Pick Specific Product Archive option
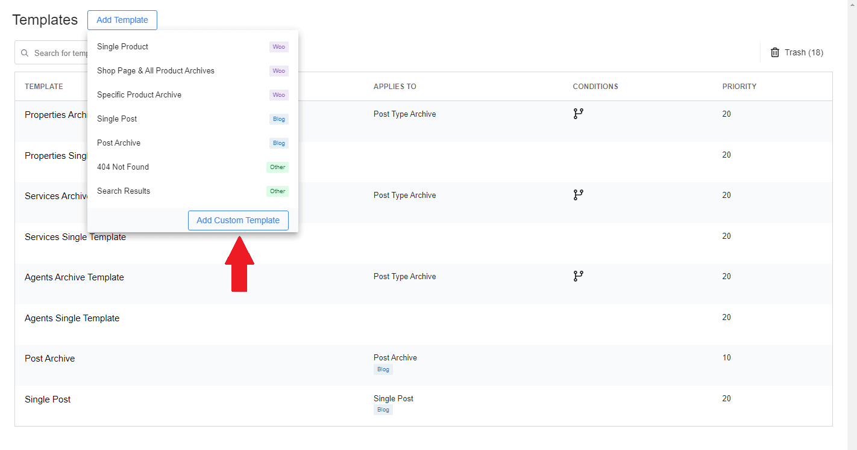This screenshot has width=857, height=450. click(x=139, y=95)
